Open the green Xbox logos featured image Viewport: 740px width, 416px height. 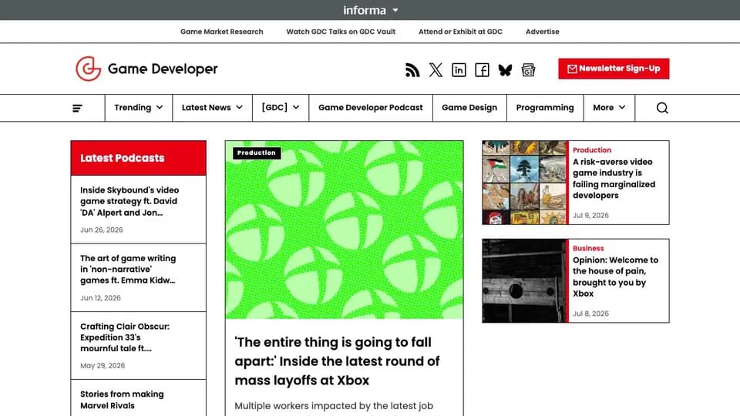344,230
